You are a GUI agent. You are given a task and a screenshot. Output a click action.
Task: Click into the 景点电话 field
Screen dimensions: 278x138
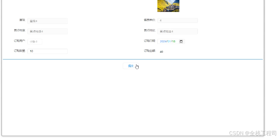[48, 31]
